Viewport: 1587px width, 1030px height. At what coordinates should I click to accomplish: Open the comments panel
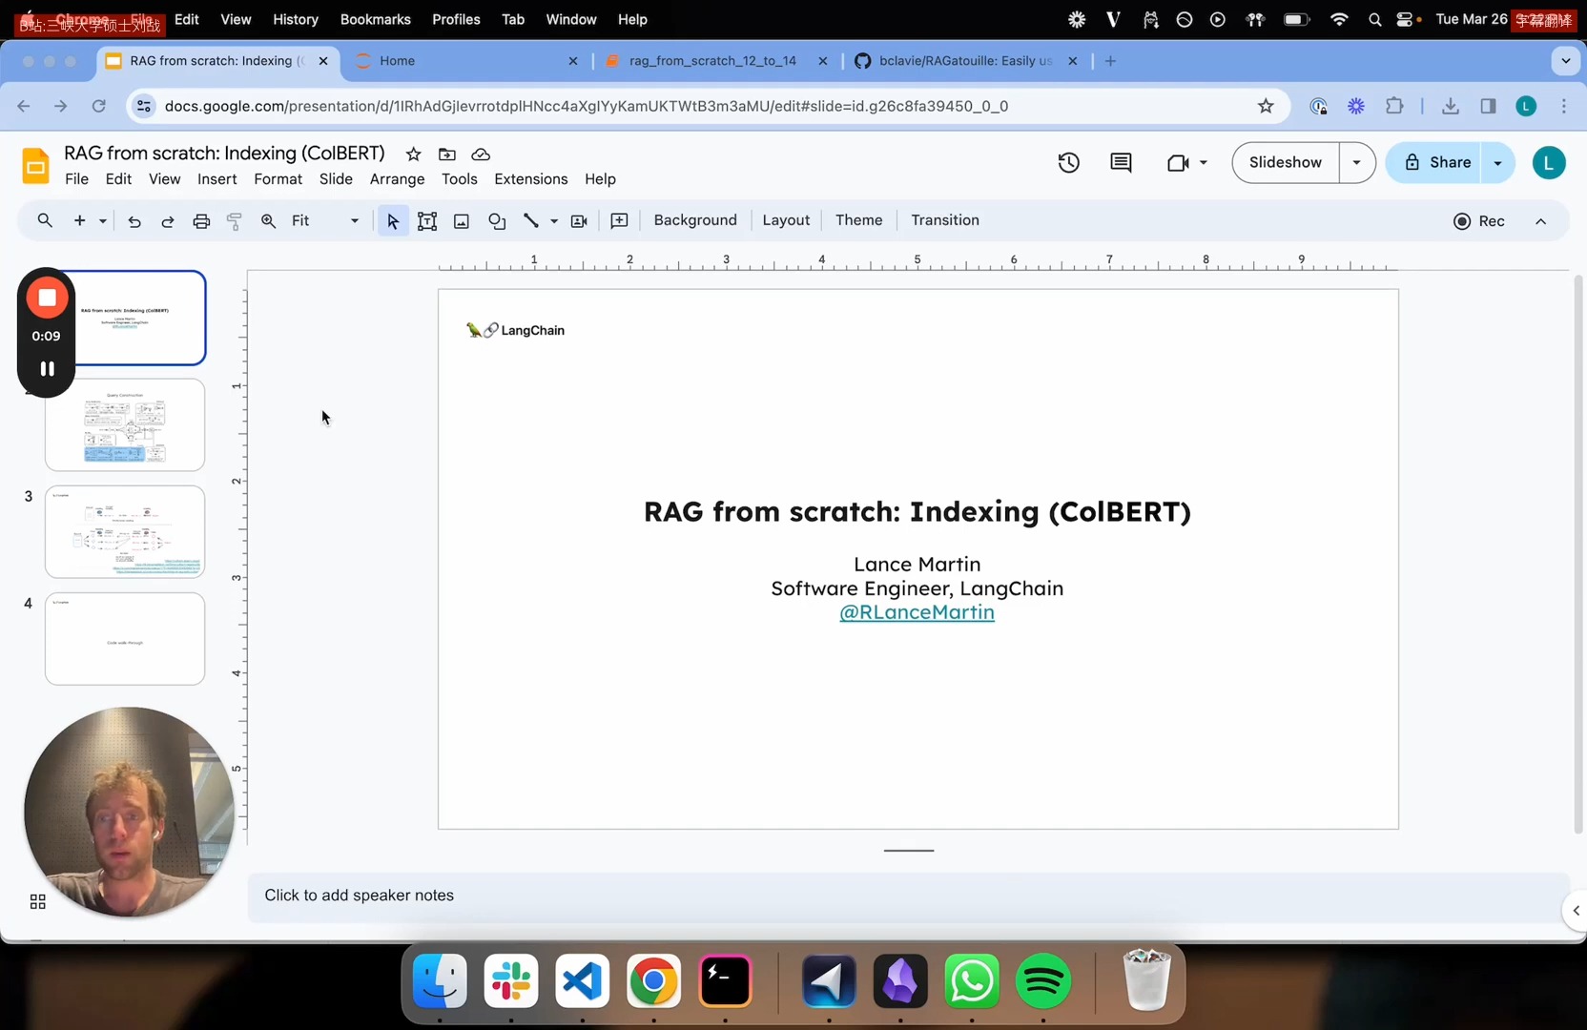1121,162
